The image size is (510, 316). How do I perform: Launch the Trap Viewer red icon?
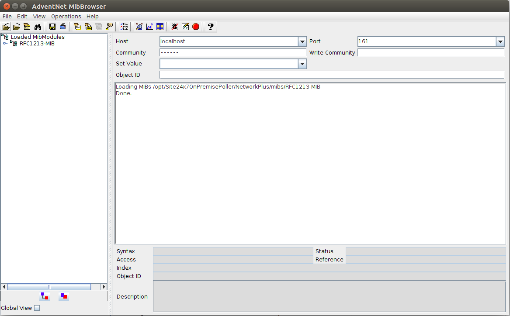(x=195, y=27)
